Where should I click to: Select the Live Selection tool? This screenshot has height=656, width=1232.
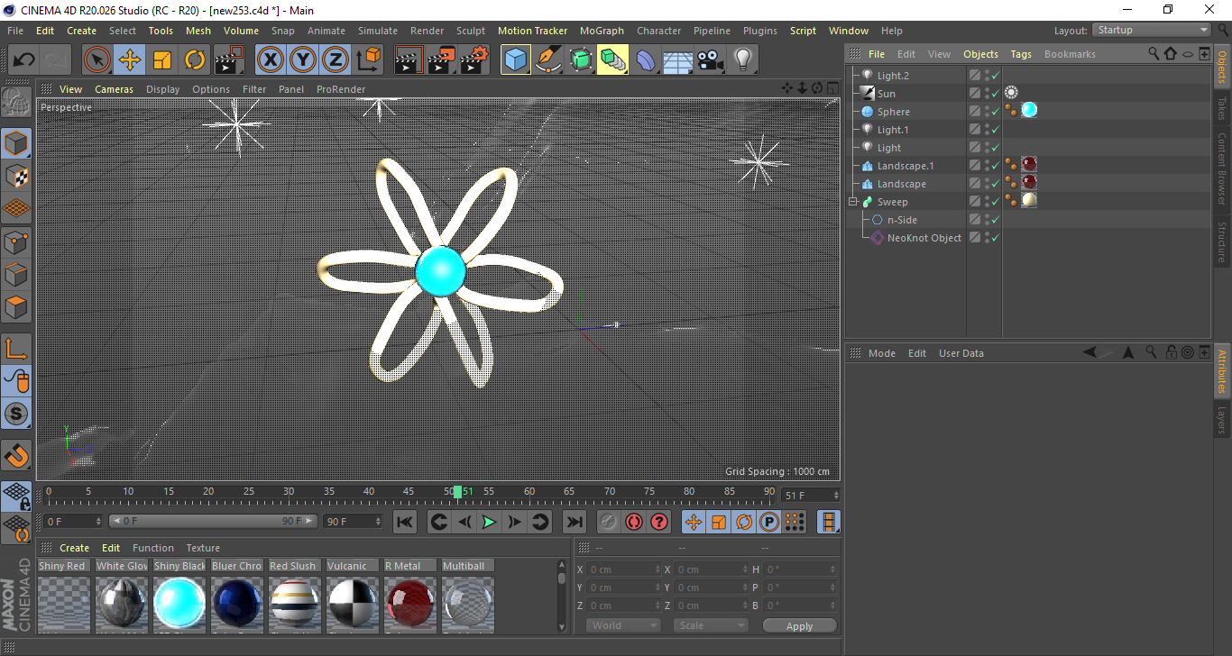tap(97, 60)
